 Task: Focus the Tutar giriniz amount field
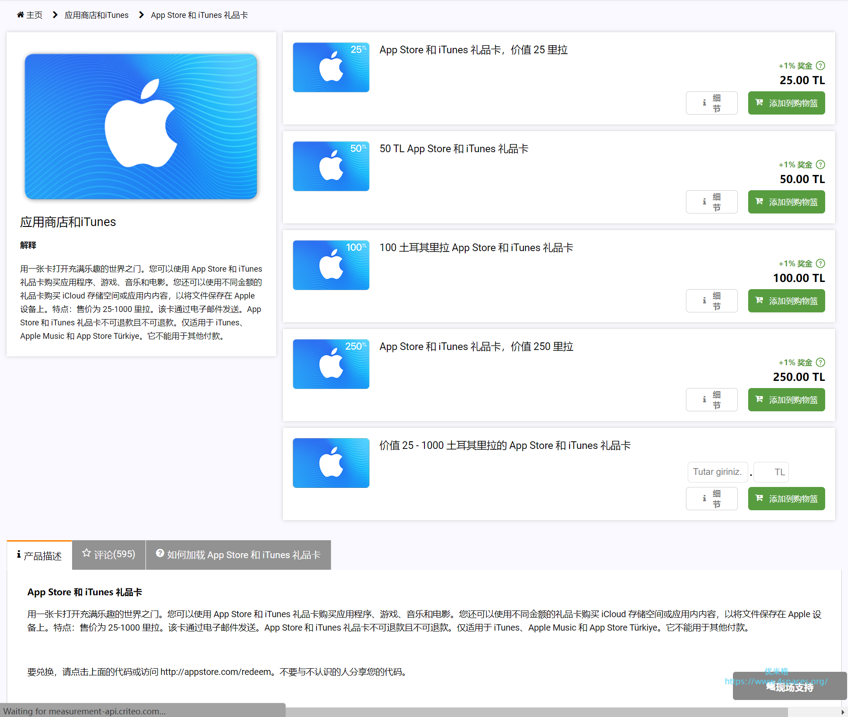[x=717, y=472]
